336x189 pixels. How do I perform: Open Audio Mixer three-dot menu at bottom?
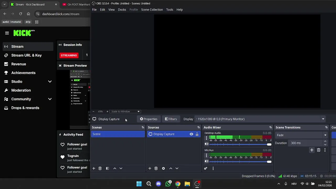pos(213,168)
